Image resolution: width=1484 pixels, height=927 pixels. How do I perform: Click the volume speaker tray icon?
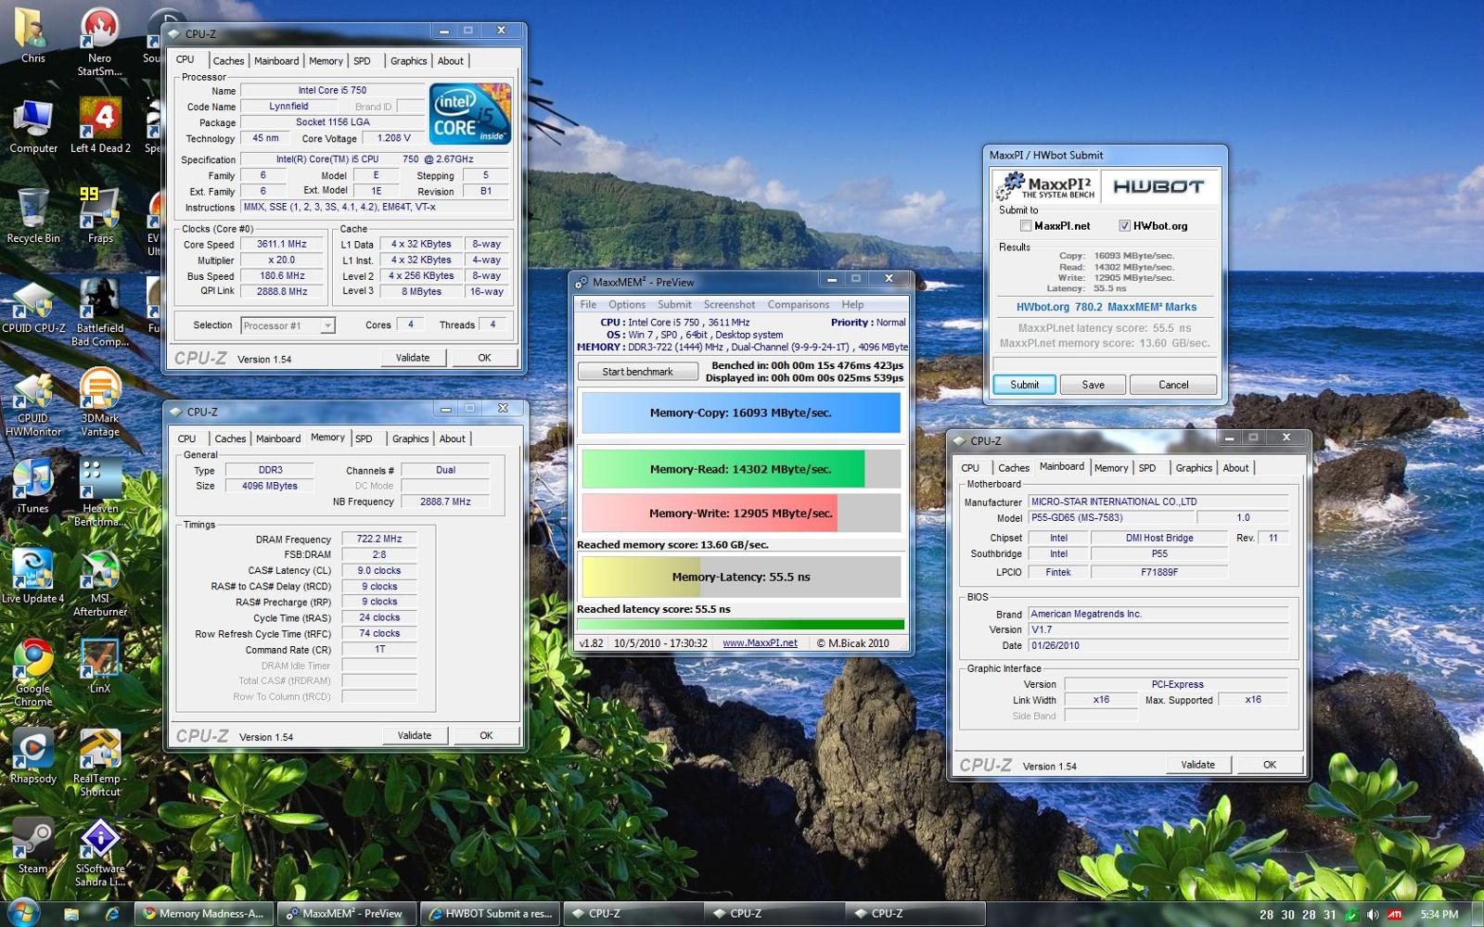click(1373, 914)
